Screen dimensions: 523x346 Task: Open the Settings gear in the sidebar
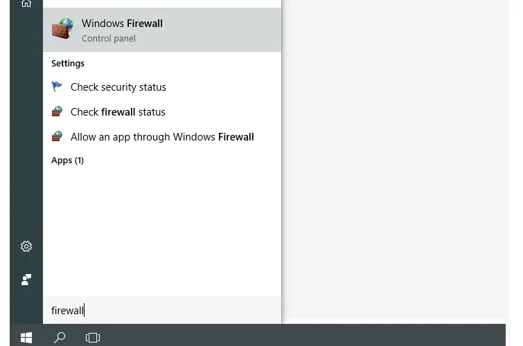[26, 246]
